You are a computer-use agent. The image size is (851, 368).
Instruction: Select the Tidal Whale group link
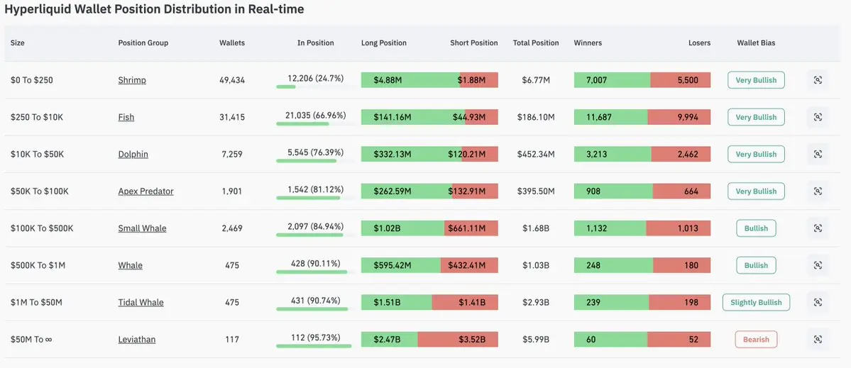point(141,303)
